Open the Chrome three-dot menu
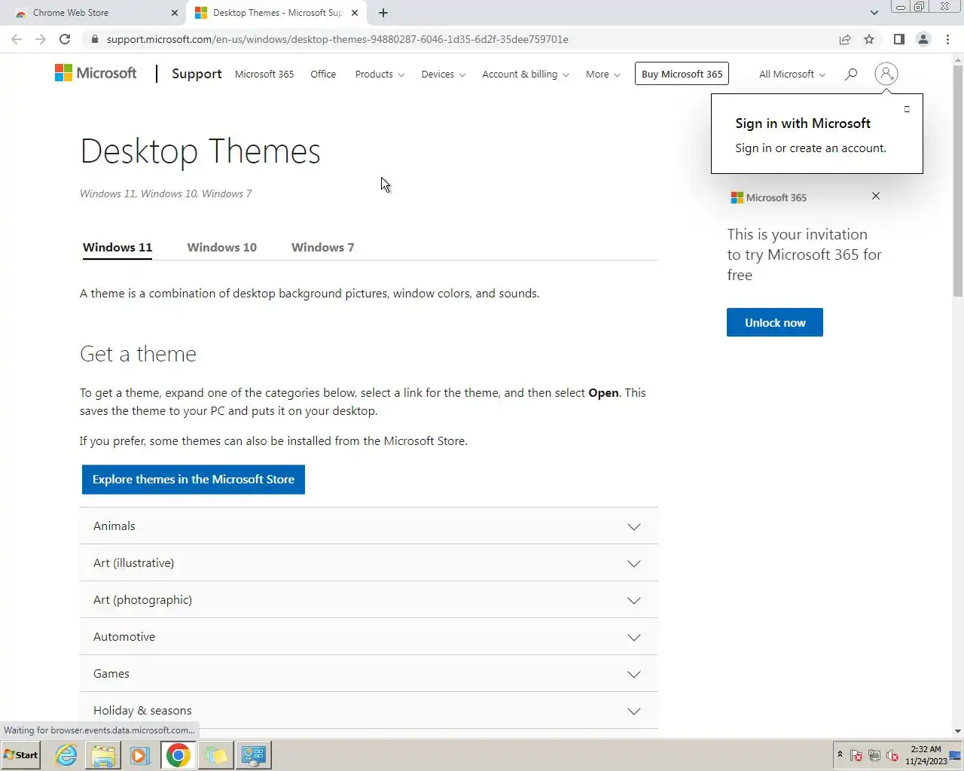 [x=947, y=39]
